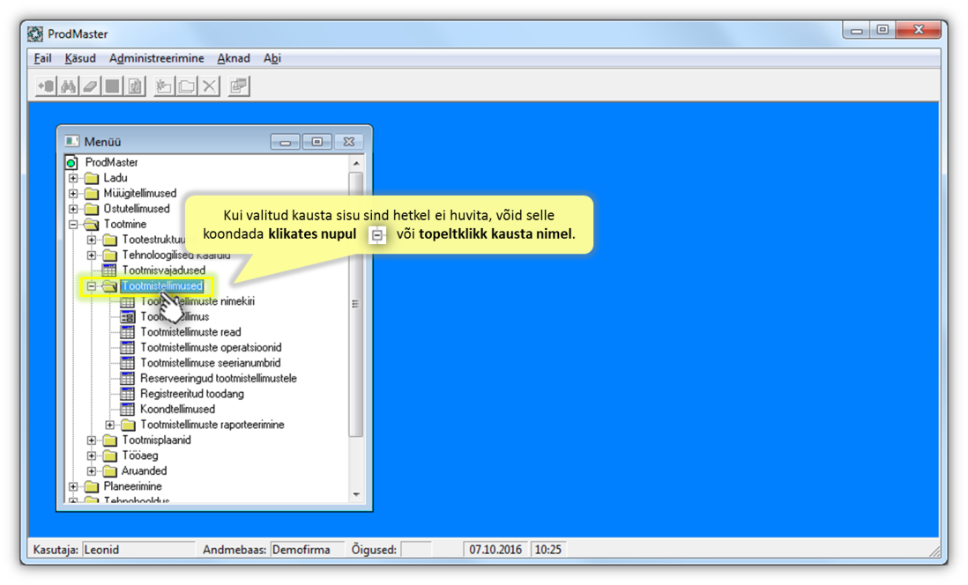Maximize the Menüü window
The height and width of the screenshot is (585, 968).
[316, 142]
